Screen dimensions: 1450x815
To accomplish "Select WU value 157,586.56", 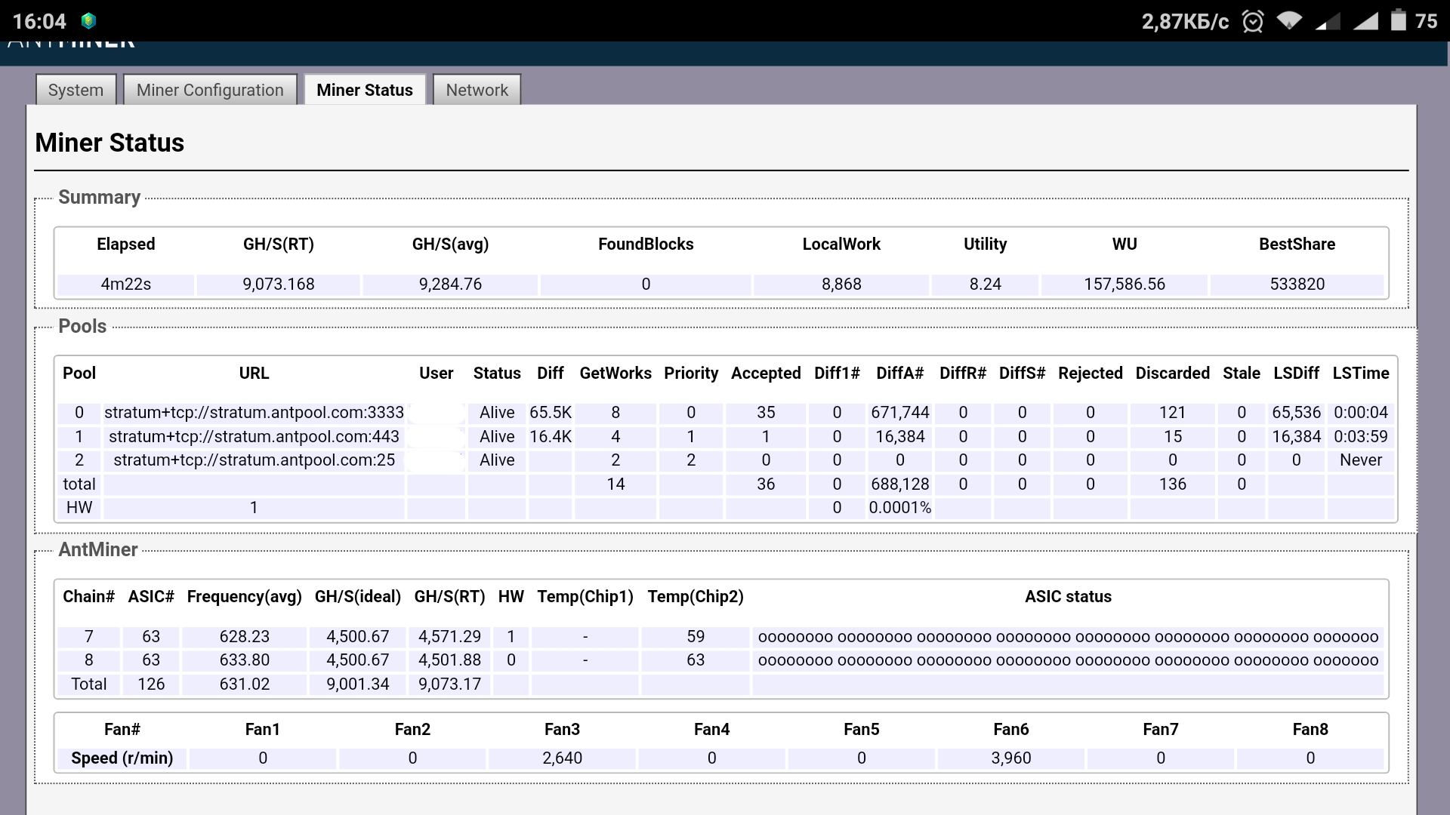I will (1125, 284).
